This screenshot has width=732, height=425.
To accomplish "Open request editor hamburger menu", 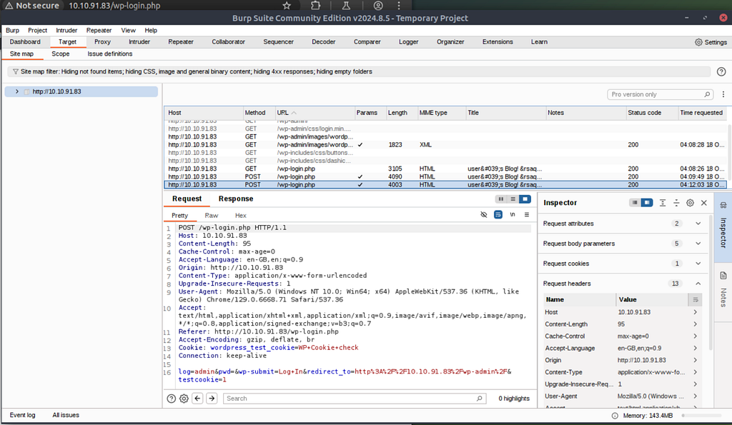I will pyautogui.click(x=527, y=214).
